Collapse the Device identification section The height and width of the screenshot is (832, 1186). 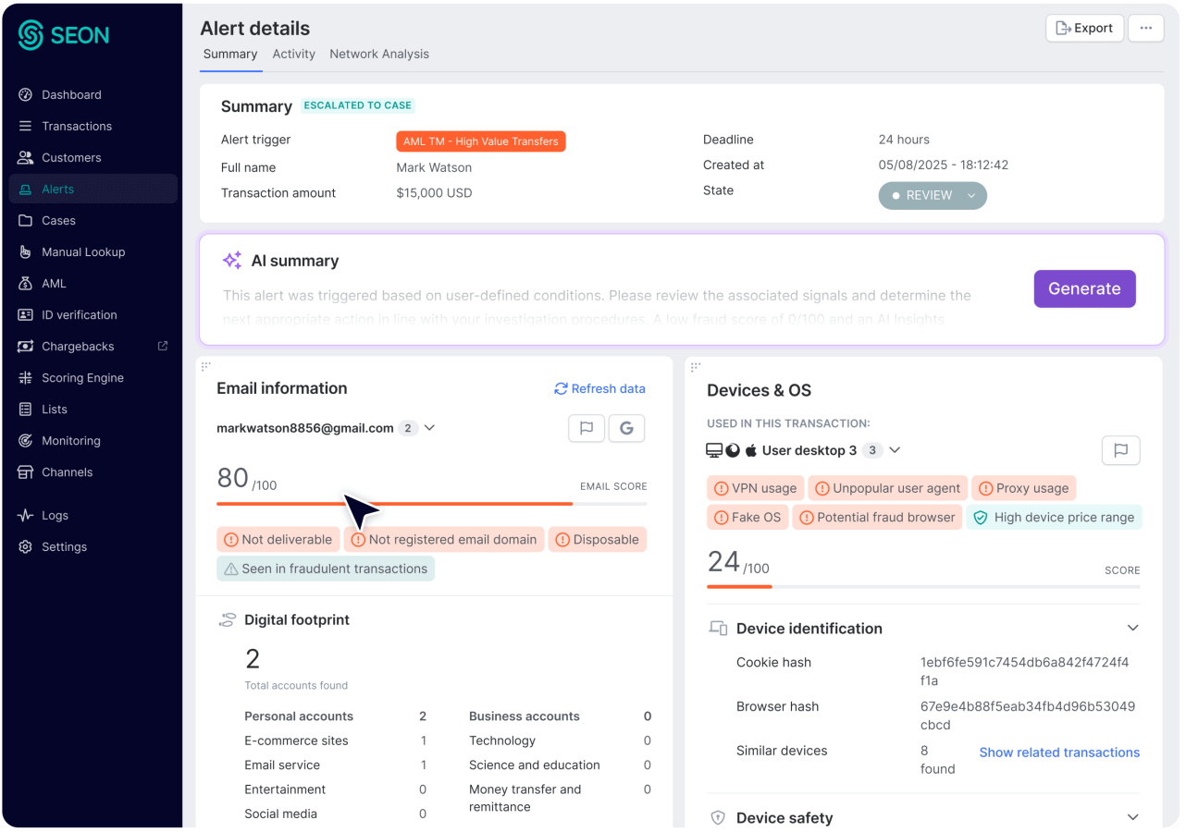(1132, 629)
